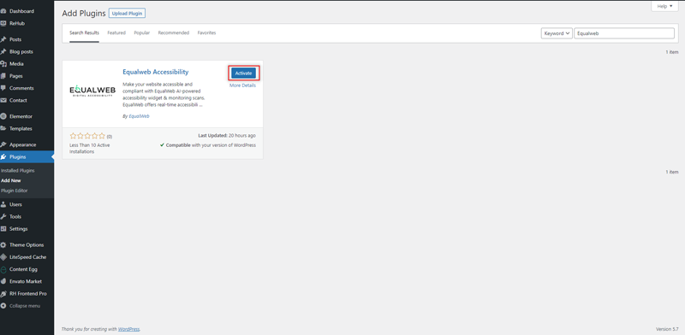Click the Plugins plug icon

[3, 157]
